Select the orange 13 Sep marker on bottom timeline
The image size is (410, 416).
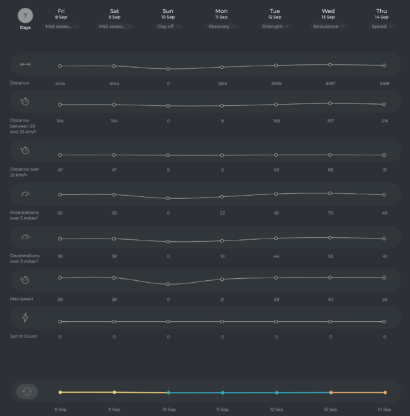(331, 393)
